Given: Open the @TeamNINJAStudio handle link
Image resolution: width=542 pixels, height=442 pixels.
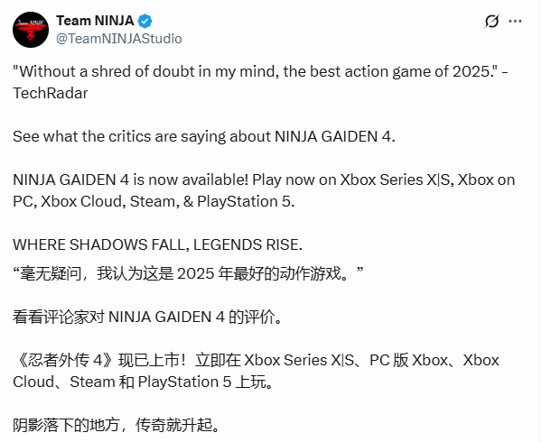Looking at the screenshot, I should pyautogui.click(x=119, y=38).
